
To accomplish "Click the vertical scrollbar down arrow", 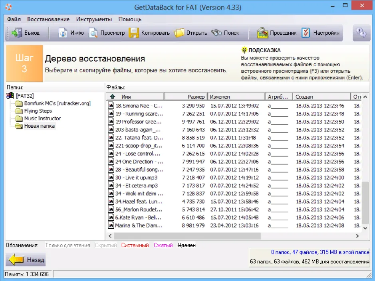I will coord(365,228).
